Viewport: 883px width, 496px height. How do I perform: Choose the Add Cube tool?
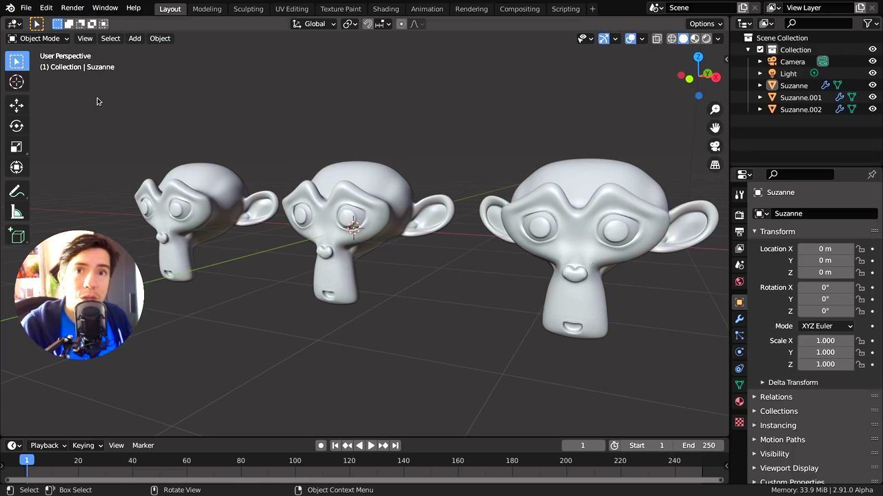click(17, 237)
